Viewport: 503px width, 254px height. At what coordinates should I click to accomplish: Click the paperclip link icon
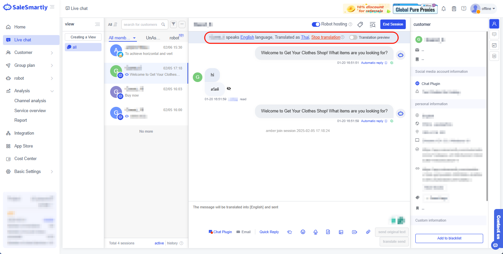pos(368,232)
